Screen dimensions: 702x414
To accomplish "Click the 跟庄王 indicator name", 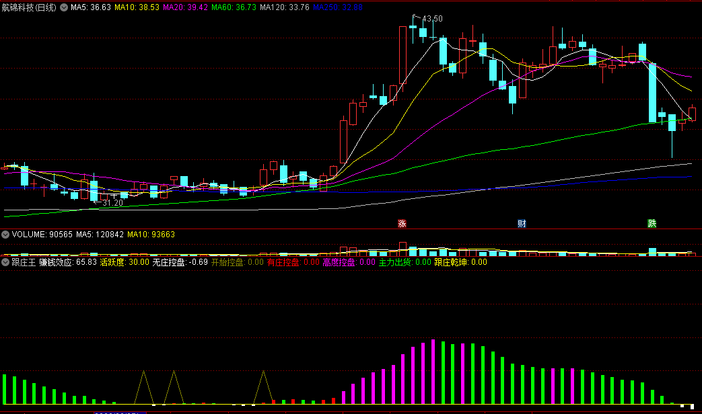I will click(24, 262).
